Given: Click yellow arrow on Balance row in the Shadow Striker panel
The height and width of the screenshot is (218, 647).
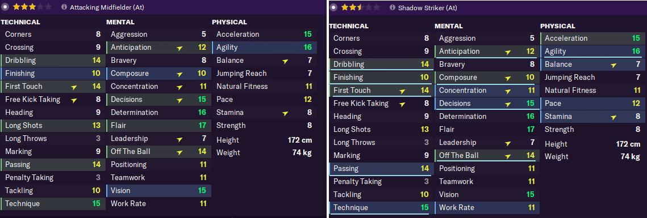Looking at the screenshot, I should (x=614, y=65).
